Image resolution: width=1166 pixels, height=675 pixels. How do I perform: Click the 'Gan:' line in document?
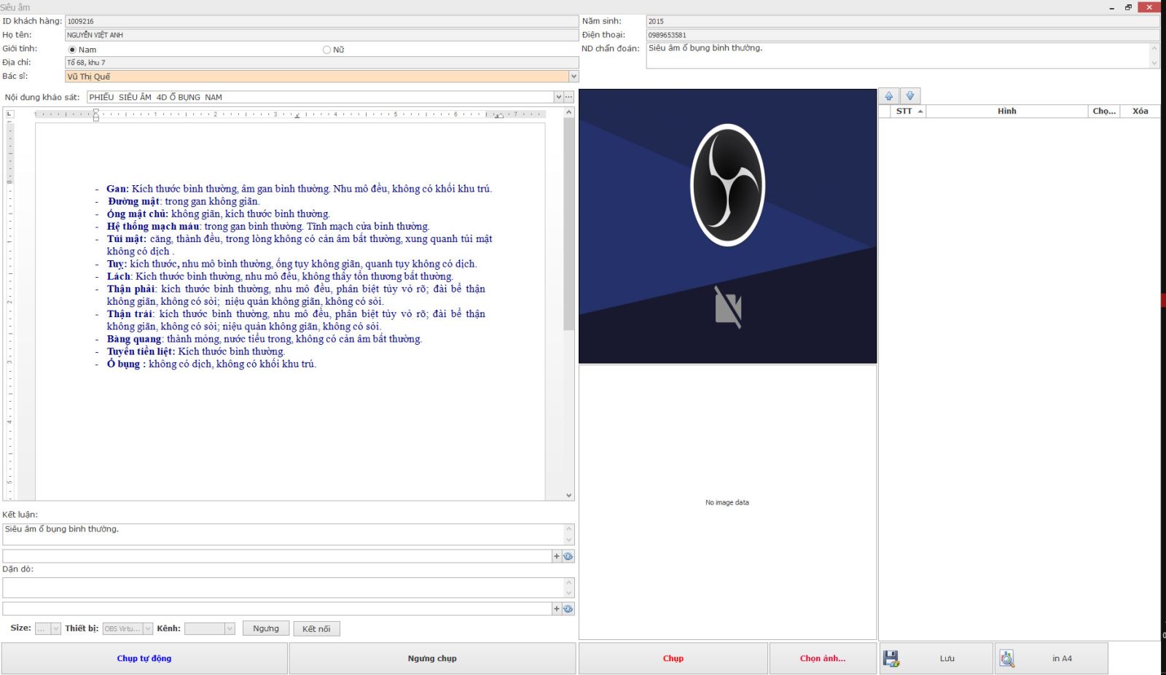(x=299, y=189)
